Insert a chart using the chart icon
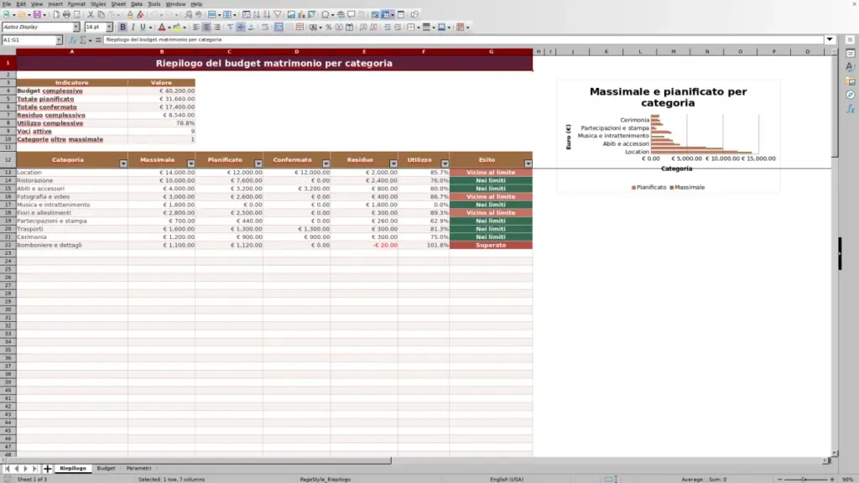 coord(301,15)
